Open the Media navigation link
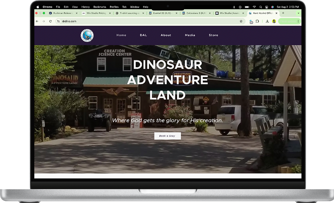This screenshot has width=334, height=203. pyautogui.click(x=190, y=35)
